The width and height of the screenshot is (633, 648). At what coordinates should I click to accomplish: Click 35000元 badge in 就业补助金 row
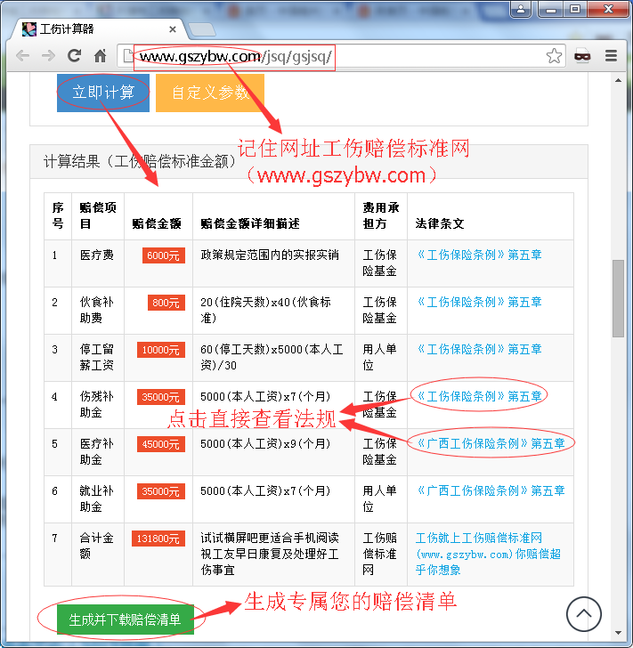tap(161, 491)
